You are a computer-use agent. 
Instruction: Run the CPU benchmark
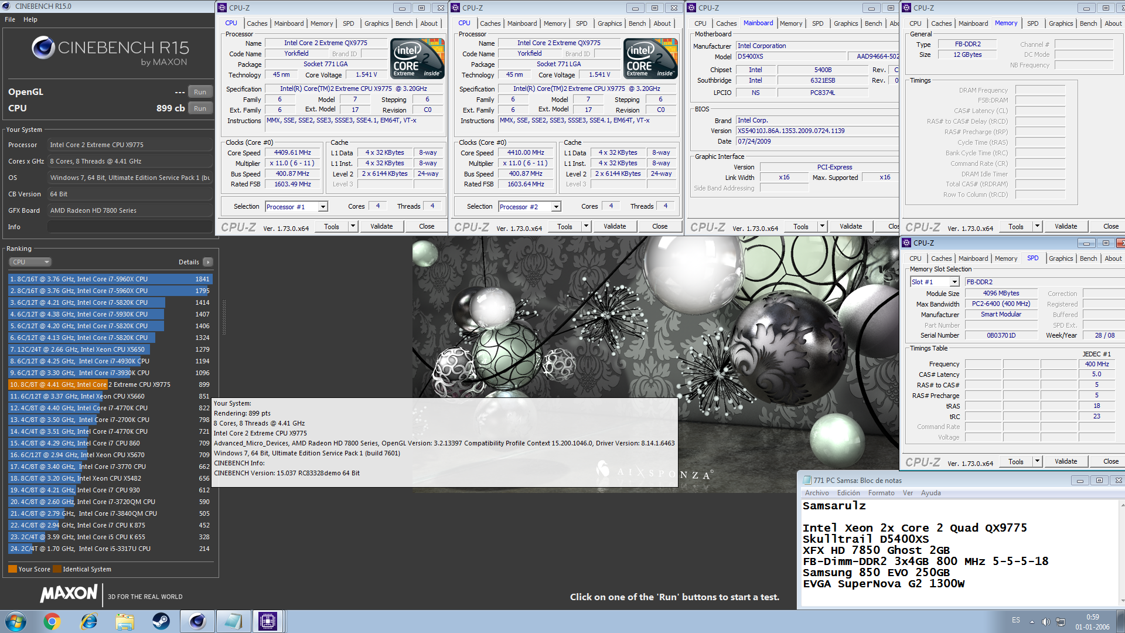click(200, 108)
